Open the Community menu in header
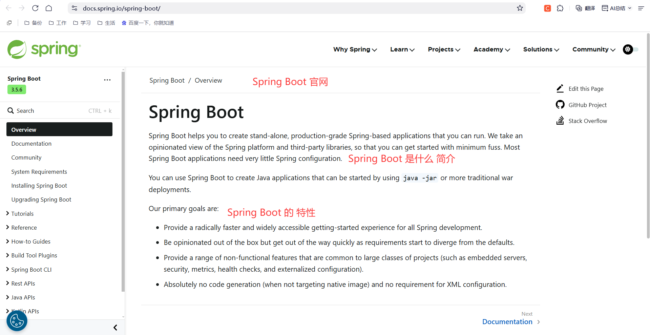This screenshot has width=650, height=335. (x=594, y=49)
